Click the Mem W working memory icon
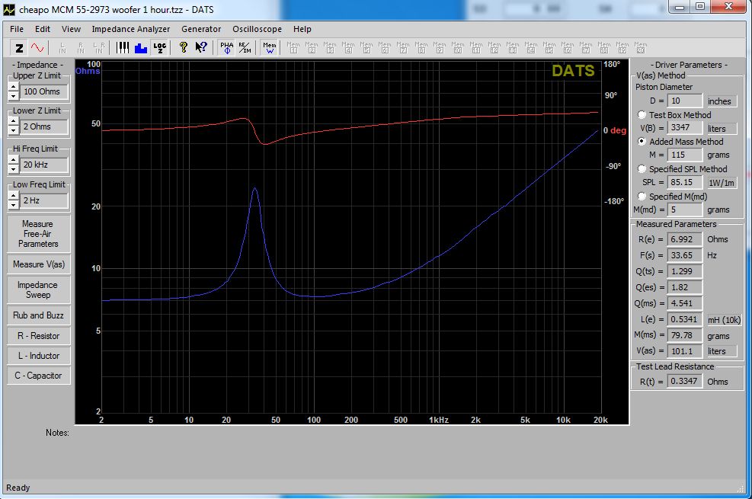752x499 pixels. tap(270, 48)
